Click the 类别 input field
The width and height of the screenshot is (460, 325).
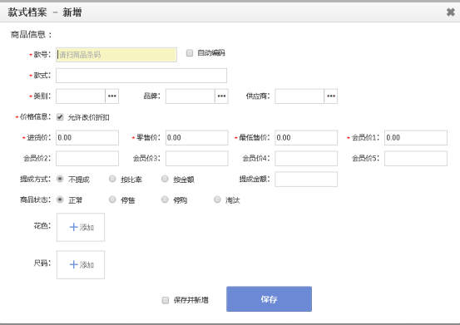click(x=81, y=96)
